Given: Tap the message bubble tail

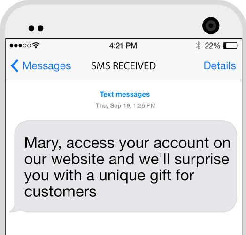Looking at the screenshot, I should [x=15, y=209].
